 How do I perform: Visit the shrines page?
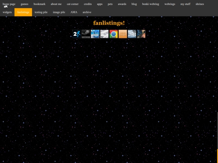[200, 4]
